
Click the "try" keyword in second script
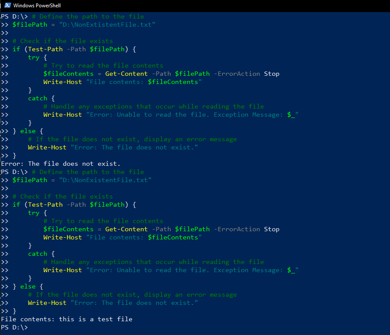(x=34, y=213)
